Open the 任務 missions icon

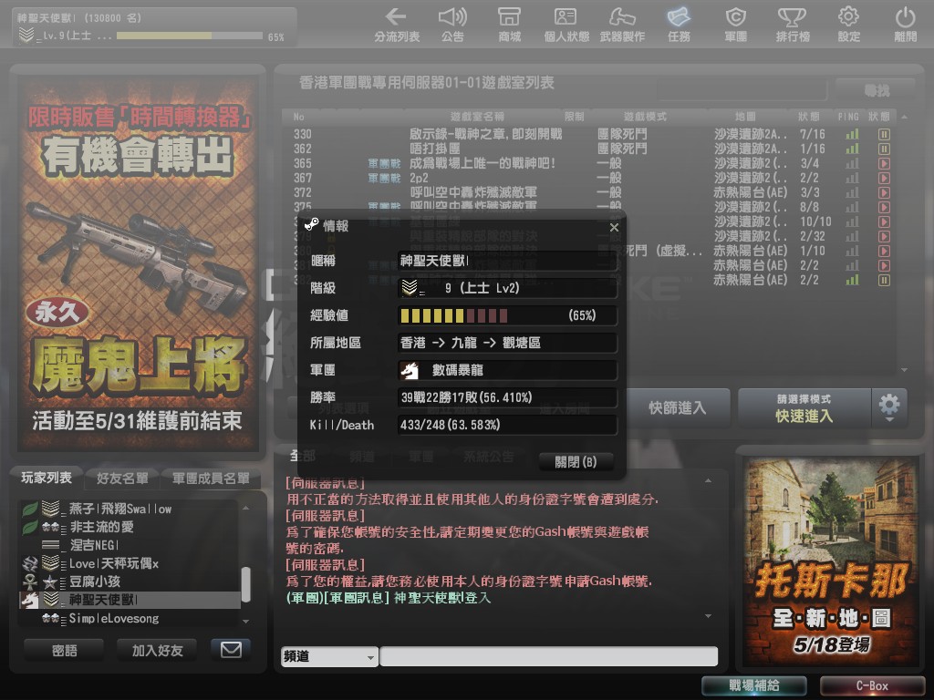click(x=679, y=25)
